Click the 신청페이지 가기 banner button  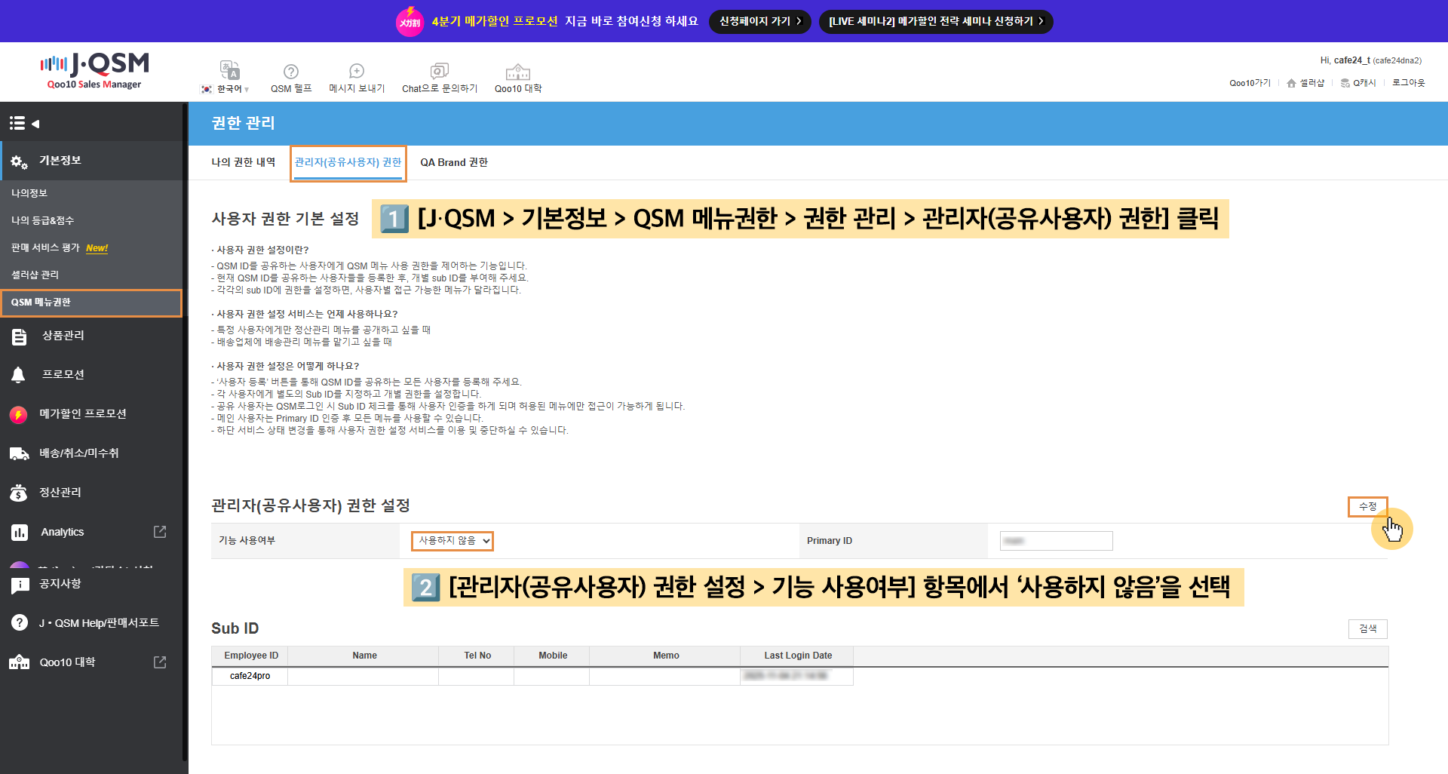pos(760,21)
